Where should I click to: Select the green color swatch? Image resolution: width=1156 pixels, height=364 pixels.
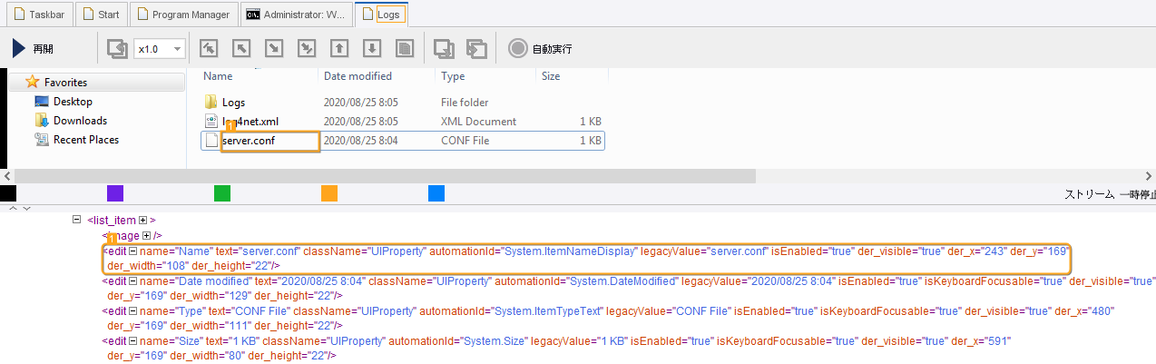tap(221, 193)
